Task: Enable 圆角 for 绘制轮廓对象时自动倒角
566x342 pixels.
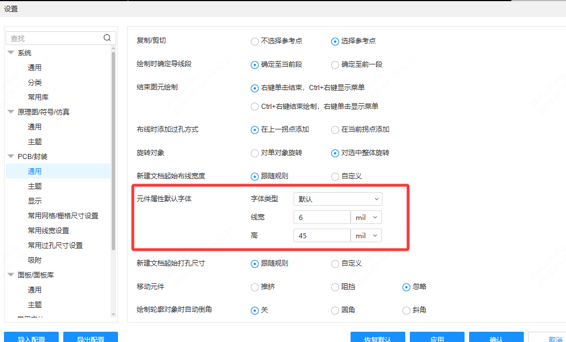Action: tap(335, 310)
